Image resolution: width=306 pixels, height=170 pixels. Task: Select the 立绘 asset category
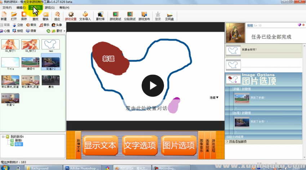click(x=17, y=25)
